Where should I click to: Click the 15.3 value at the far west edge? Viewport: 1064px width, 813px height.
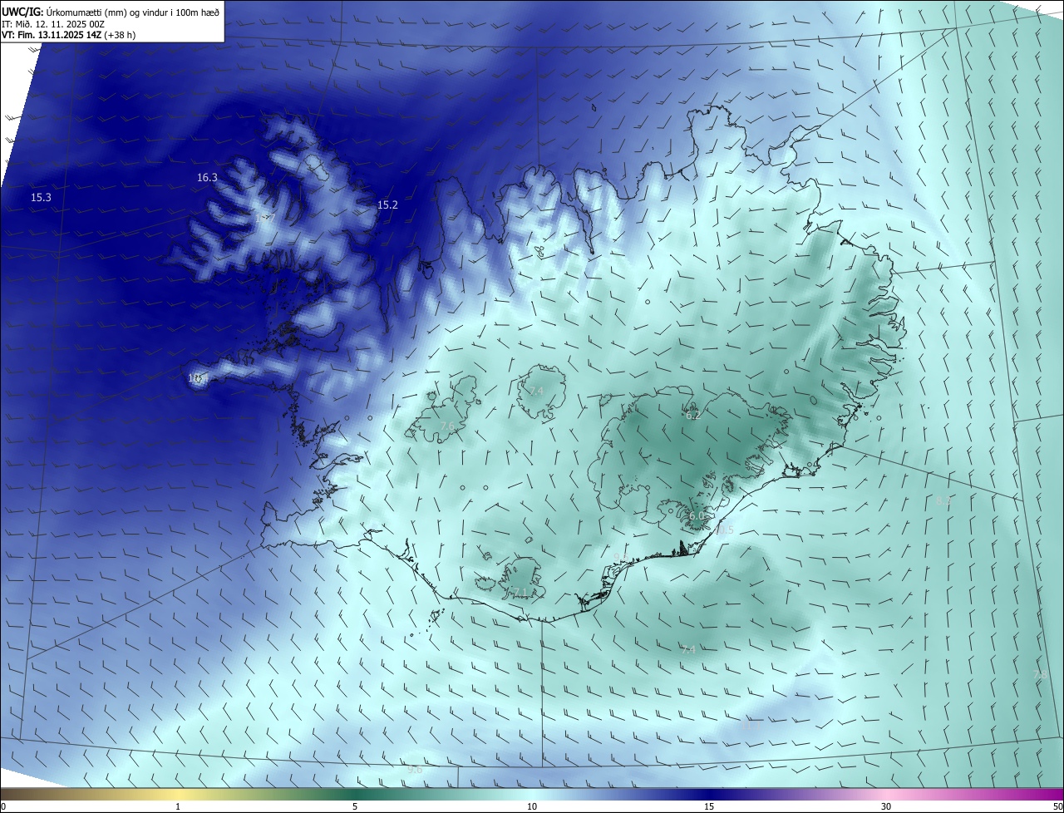point(41,198)
